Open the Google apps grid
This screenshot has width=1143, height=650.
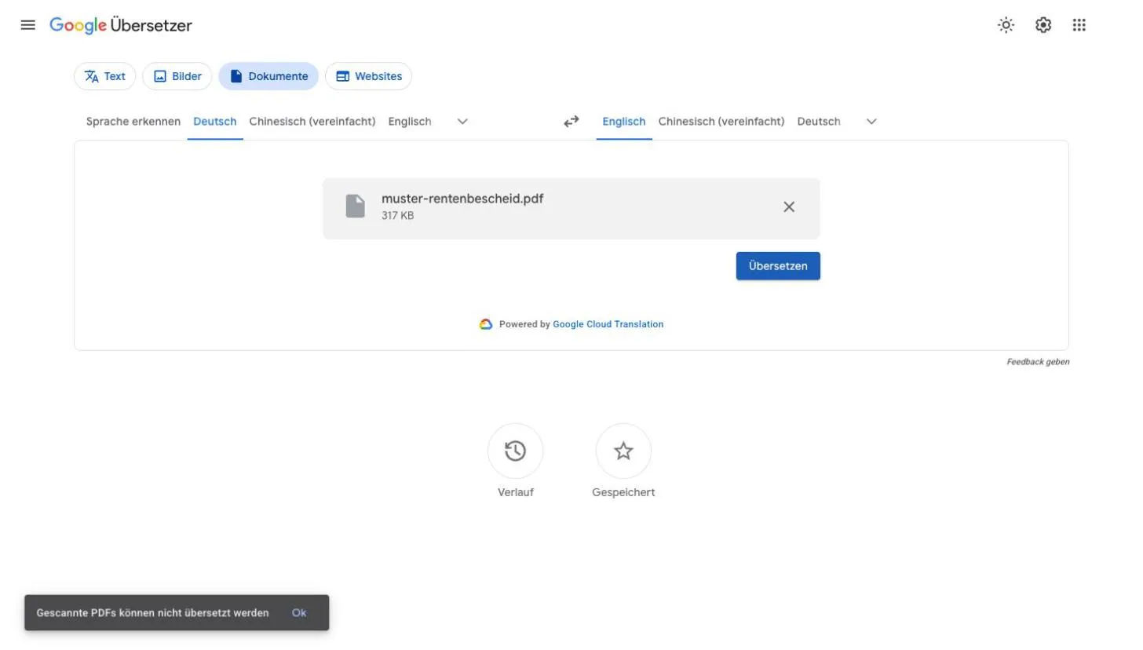[x=1079, y=25]
